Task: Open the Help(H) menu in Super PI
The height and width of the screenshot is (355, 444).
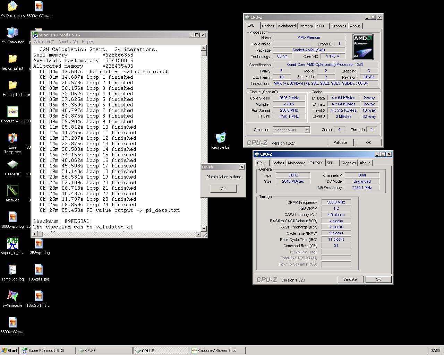Action: [88, 42]
